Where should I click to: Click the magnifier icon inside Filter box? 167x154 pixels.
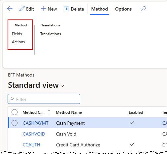coord(12,99)
